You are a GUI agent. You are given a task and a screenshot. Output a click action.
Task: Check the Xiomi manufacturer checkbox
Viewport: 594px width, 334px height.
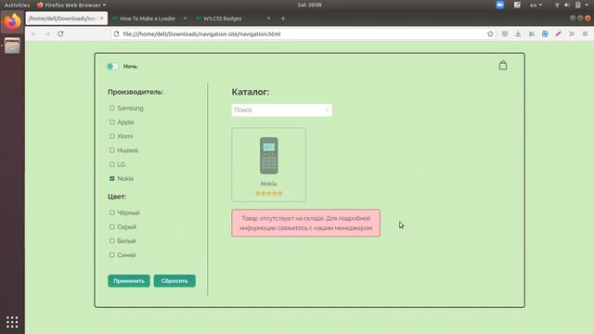(111, 136)
